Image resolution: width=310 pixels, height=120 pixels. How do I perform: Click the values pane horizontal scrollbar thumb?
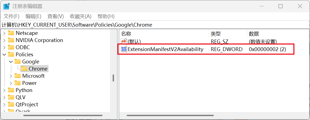[170, 115]
